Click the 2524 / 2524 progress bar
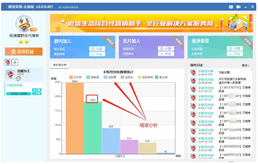The height and width of the screenshot is (164, 258). [x=18, y=94]
